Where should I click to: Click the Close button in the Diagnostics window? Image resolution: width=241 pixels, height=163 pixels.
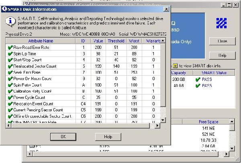coord(222,41)
